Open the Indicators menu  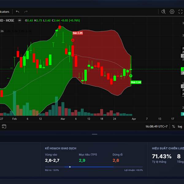pos(5,12)
